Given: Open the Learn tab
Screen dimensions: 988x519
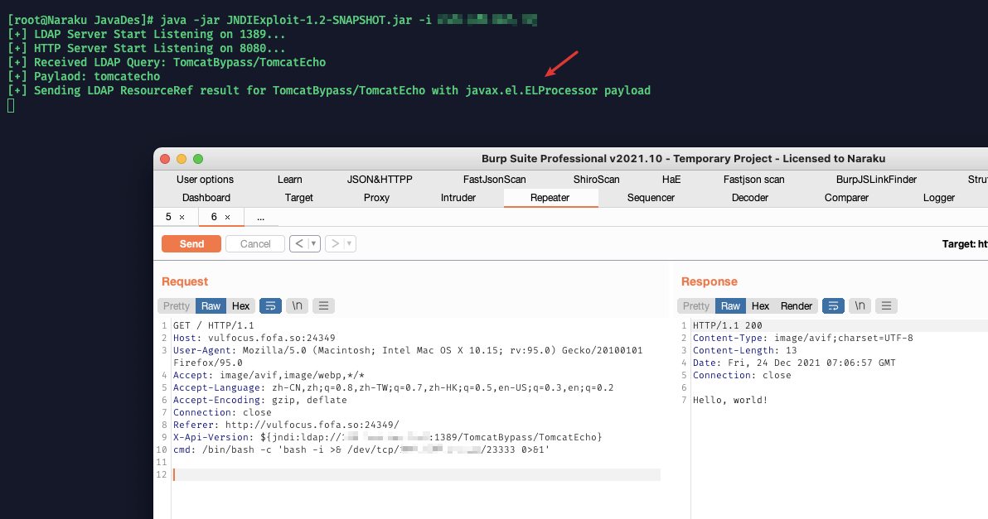Looking at the screenshot, I should [290, 180].
